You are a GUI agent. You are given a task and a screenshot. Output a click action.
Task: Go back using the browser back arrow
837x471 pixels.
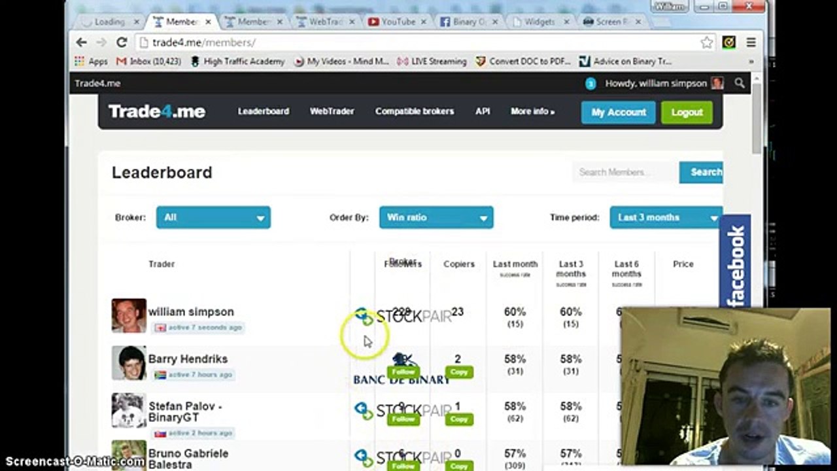tap(81, 43)
